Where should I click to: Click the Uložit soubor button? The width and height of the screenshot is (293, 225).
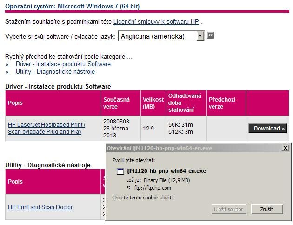click(229, 209)
